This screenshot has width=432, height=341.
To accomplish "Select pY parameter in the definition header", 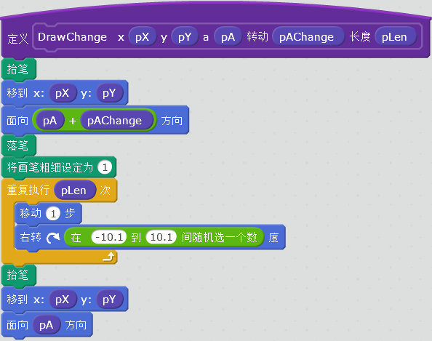I will (x=185, y=37).
